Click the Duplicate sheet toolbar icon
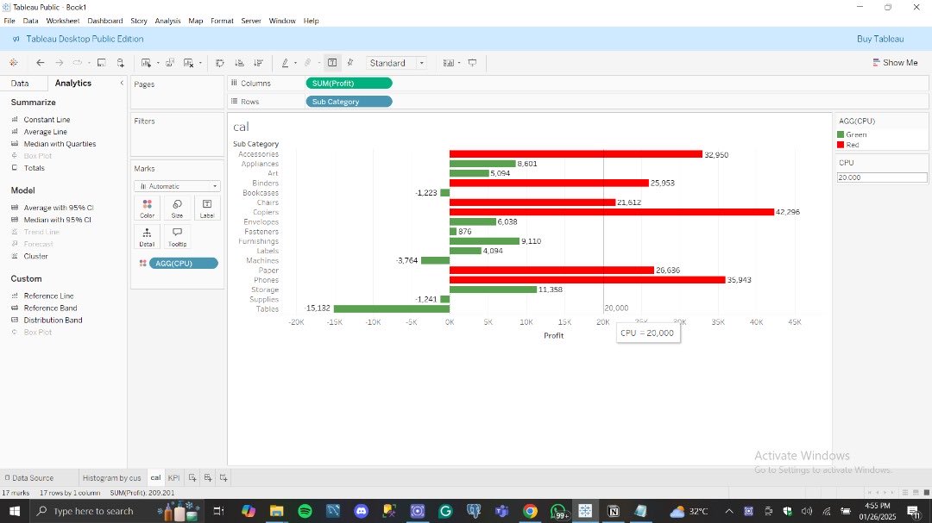 click(170, 62)
